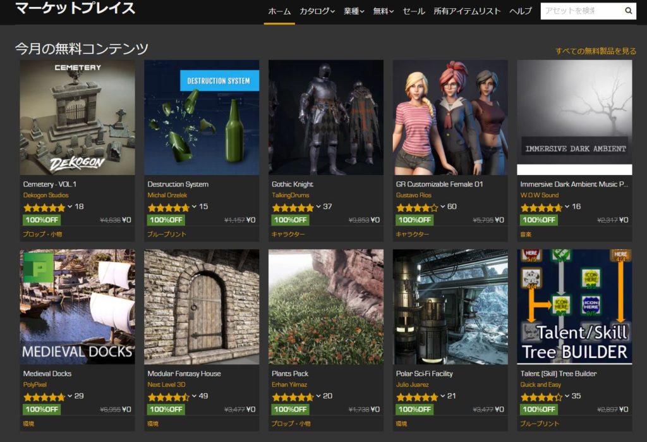Open the カタログ dropdown menu
647x442 pixels.
[x=317, y=11]
